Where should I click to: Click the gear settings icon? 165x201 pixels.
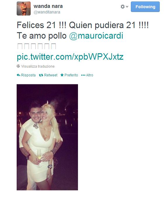click(123, 7)
